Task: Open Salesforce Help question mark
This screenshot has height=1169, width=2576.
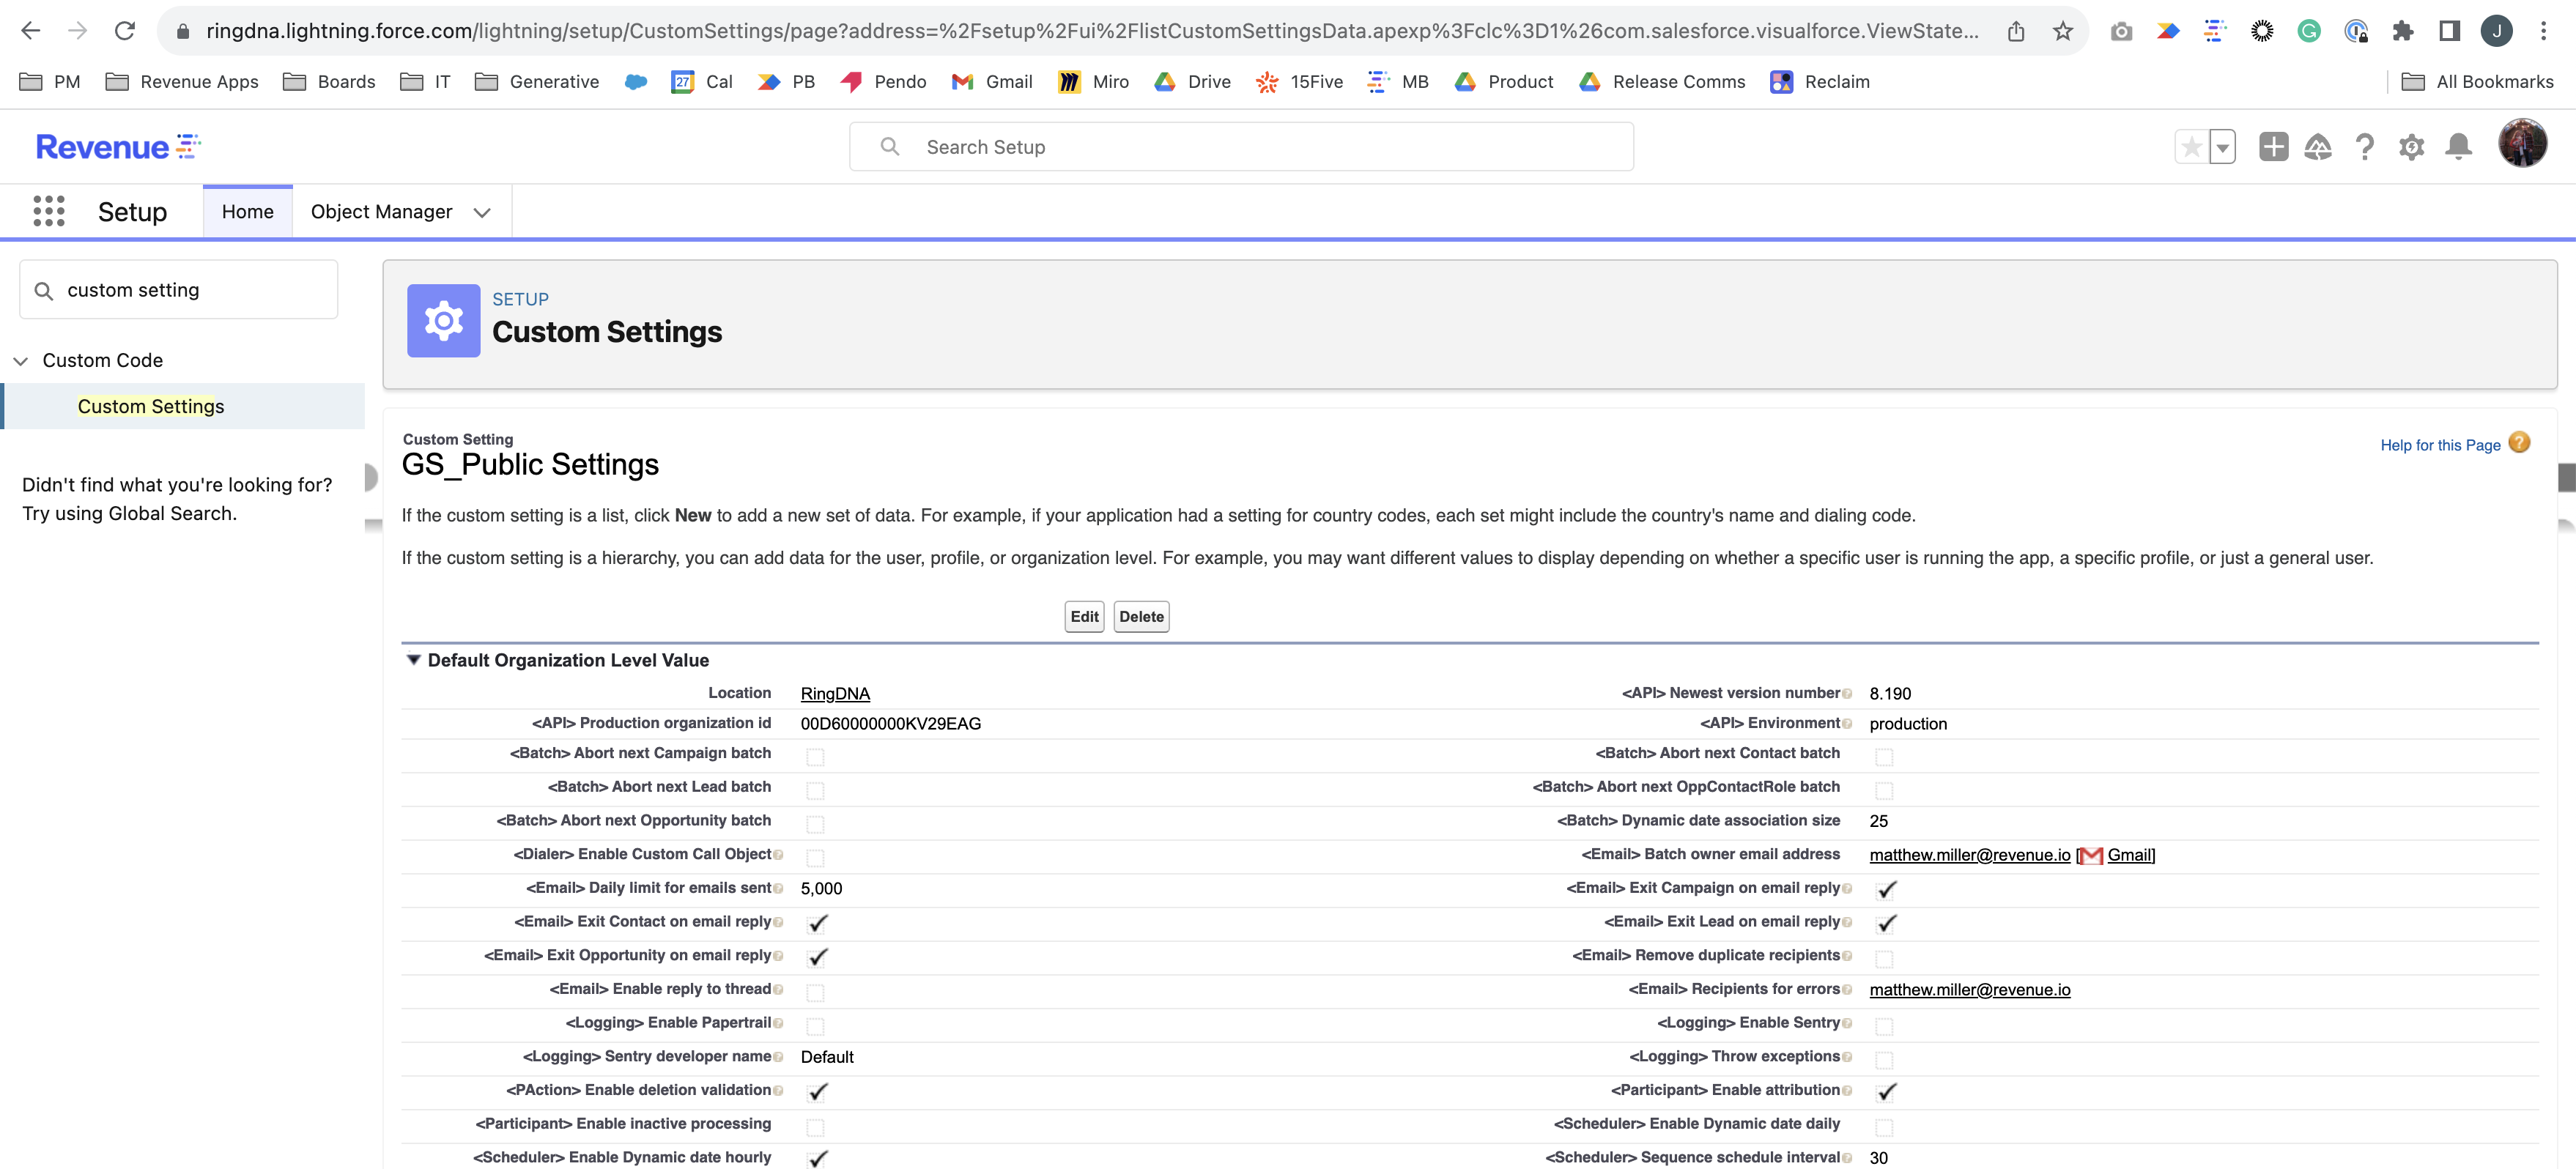Action: click(2364, 147)
